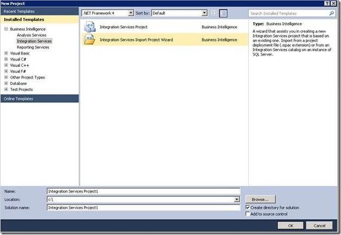341x235 pixels.
Task: Select the Visual F# tree label
Action: [x=18, y=71]
